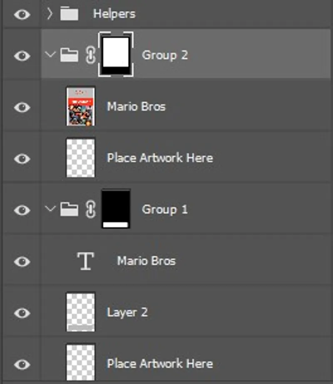Select the Group 1 layer mask thumbnail
The image size is (333, 384).
point(116,209)
